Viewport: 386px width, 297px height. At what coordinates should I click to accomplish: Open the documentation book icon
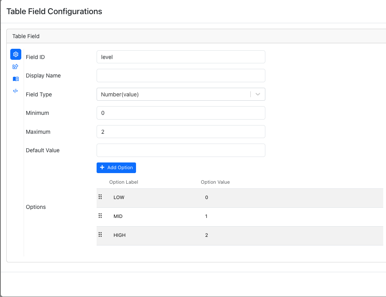[15, 79]
